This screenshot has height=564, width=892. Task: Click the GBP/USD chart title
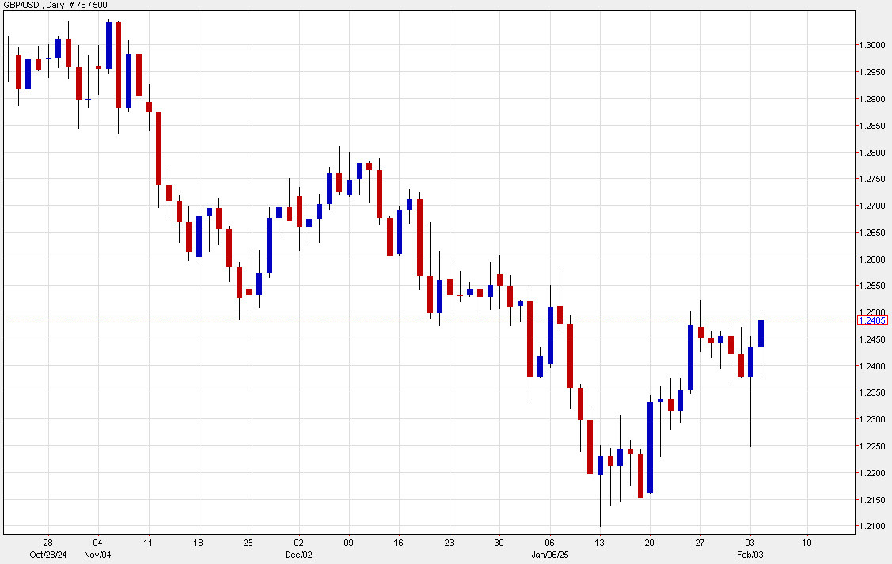24,6
